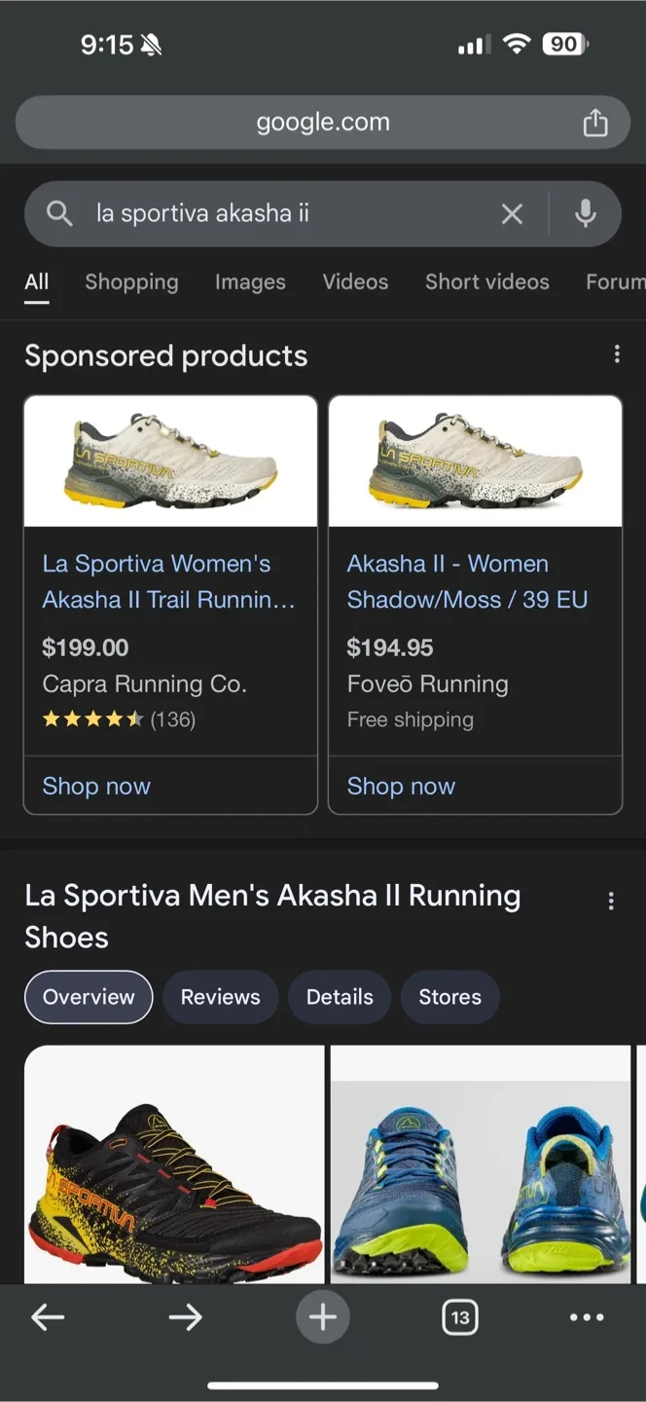Open the Sponsored products options menu
This screenshot has height=1402, width=646.
point(617,353)
